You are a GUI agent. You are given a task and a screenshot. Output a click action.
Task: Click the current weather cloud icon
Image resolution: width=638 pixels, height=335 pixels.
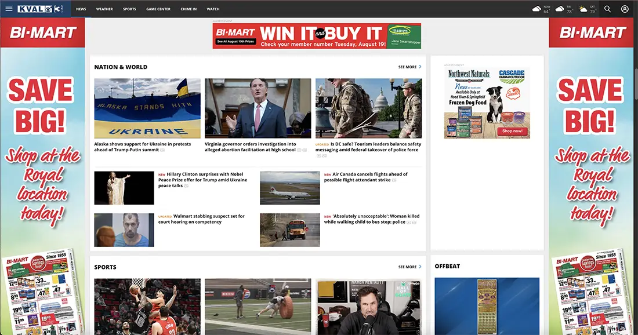pos(536,9)
